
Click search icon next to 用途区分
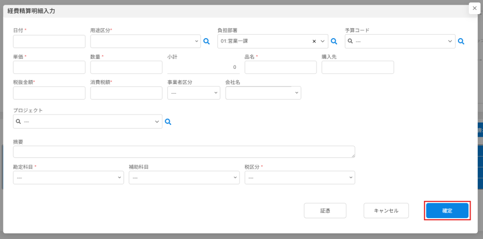point(206,41)
